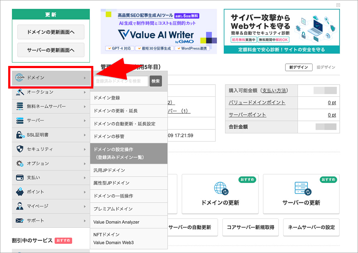Screen dimensions: 358x253
Task: Choose ドメインの一括操作 from the submenu
Action: point(129,196)
